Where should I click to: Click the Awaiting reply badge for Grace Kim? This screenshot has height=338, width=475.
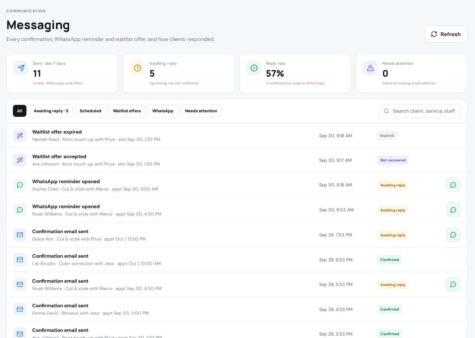click(x=393, y=235)
